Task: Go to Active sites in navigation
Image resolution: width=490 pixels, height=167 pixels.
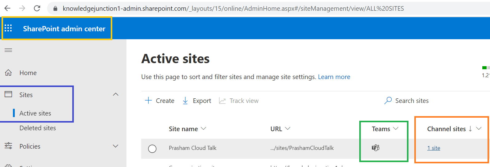Action: 35,113
